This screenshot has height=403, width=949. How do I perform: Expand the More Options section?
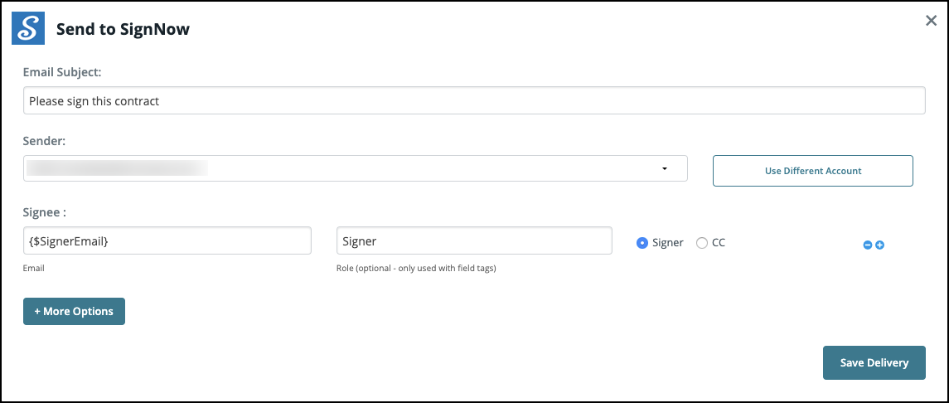click(x=74, y=311)
